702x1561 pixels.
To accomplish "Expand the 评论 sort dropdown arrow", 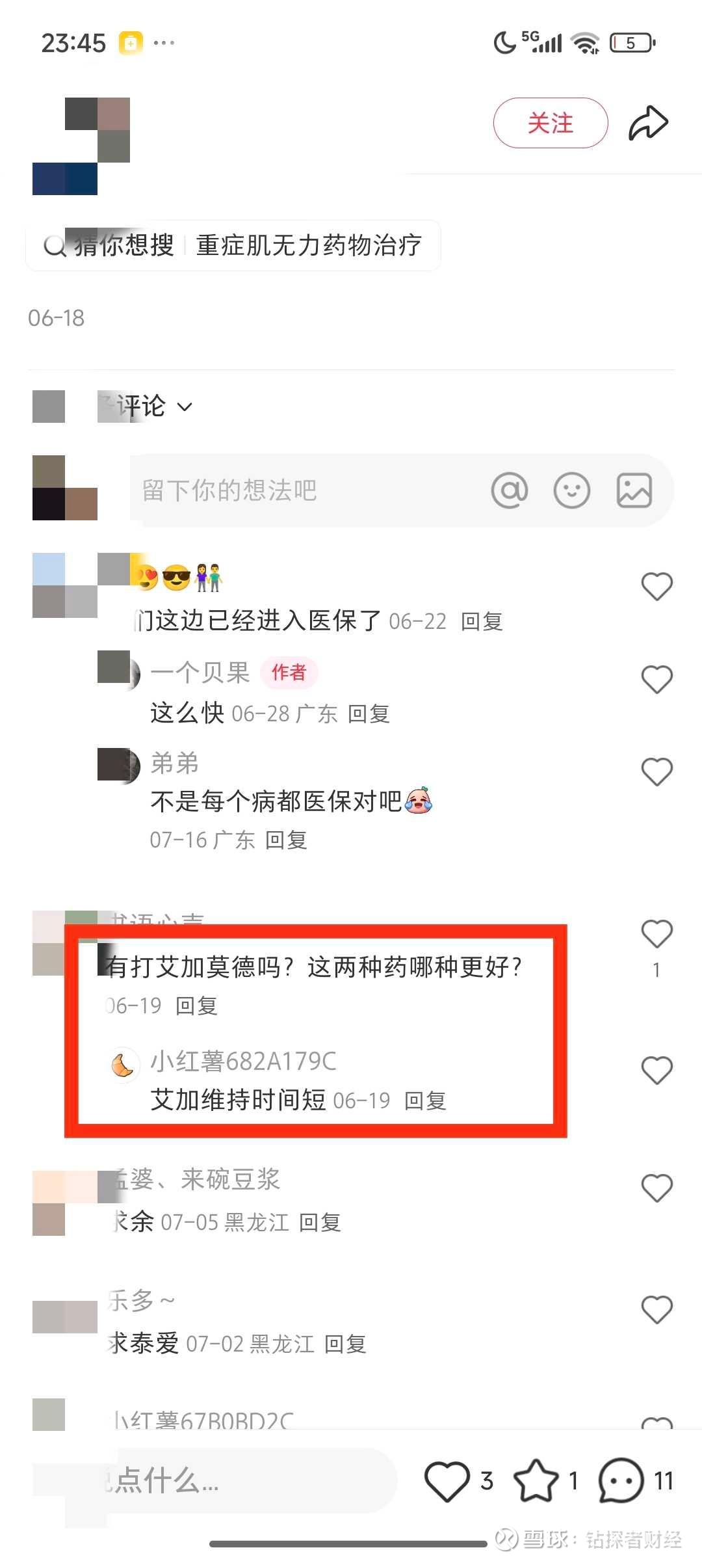I will [185, 407].
